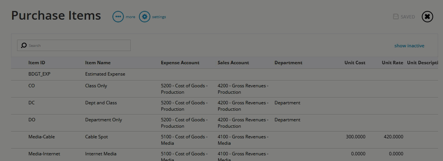The height and width of the screenshot is (161, 443).
Task: Click the Dept and Class item name
Action: click(x=101, y=103)
